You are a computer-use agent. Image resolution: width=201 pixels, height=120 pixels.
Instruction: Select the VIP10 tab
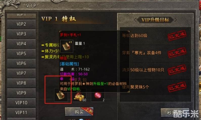[x=21, y=102]
